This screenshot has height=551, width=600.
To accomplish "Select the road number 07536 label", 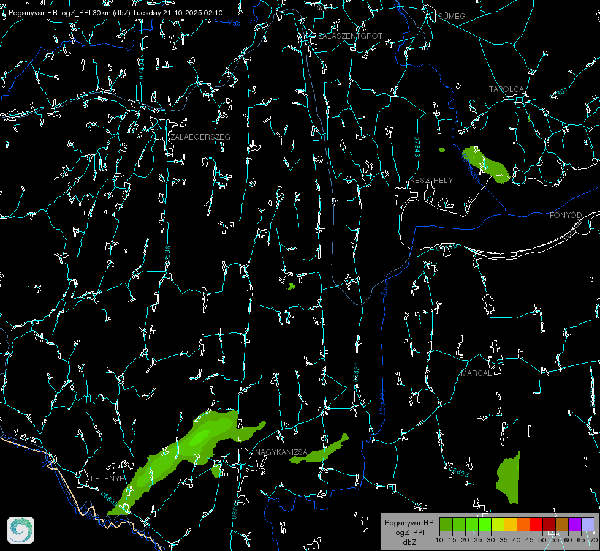I will (167, 256).
